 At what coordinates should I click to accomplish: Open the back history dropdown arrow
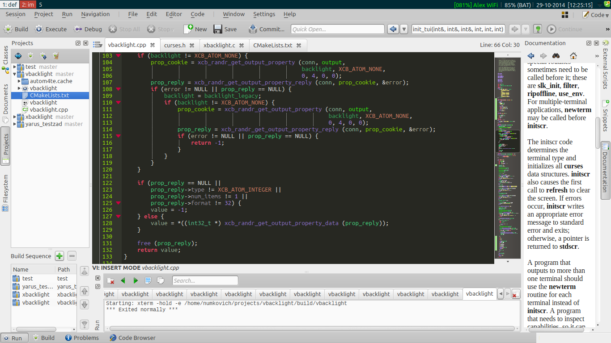pos(404,29)
